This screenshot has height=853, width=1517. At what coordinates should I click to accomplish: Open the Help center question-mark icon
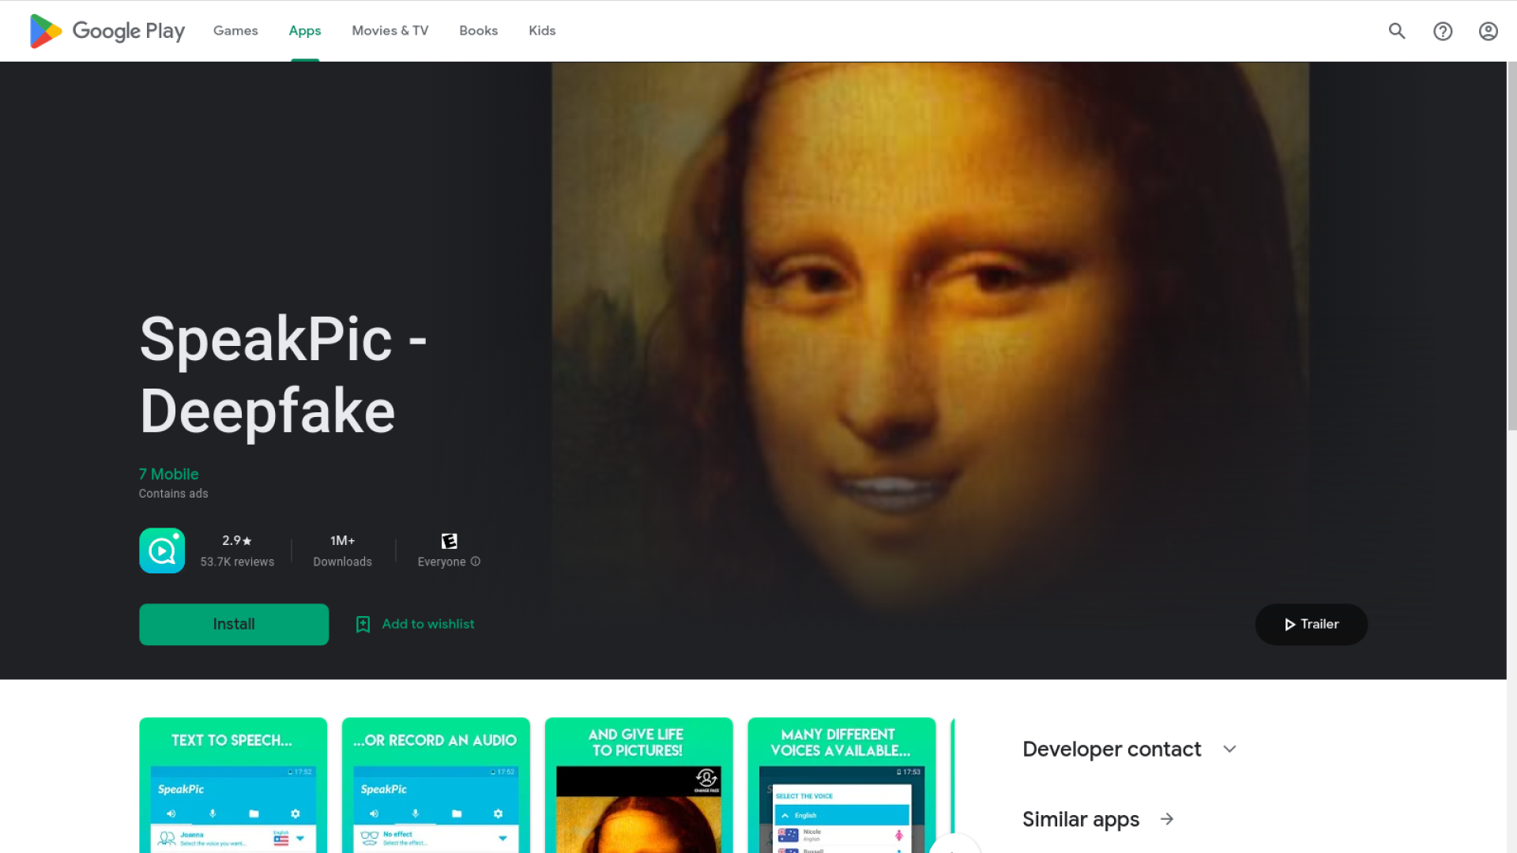point(1443,31)
